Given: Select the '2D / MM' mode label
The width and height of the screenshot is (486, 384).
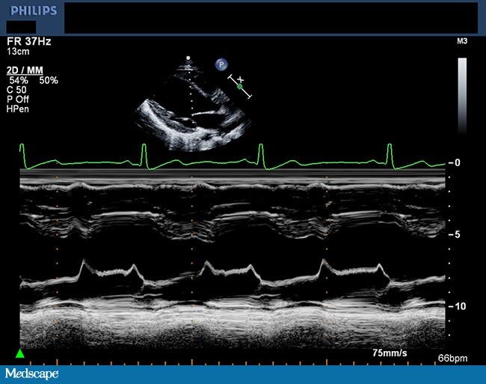Looking at the screenshot, I should click(x=25, y=70).
